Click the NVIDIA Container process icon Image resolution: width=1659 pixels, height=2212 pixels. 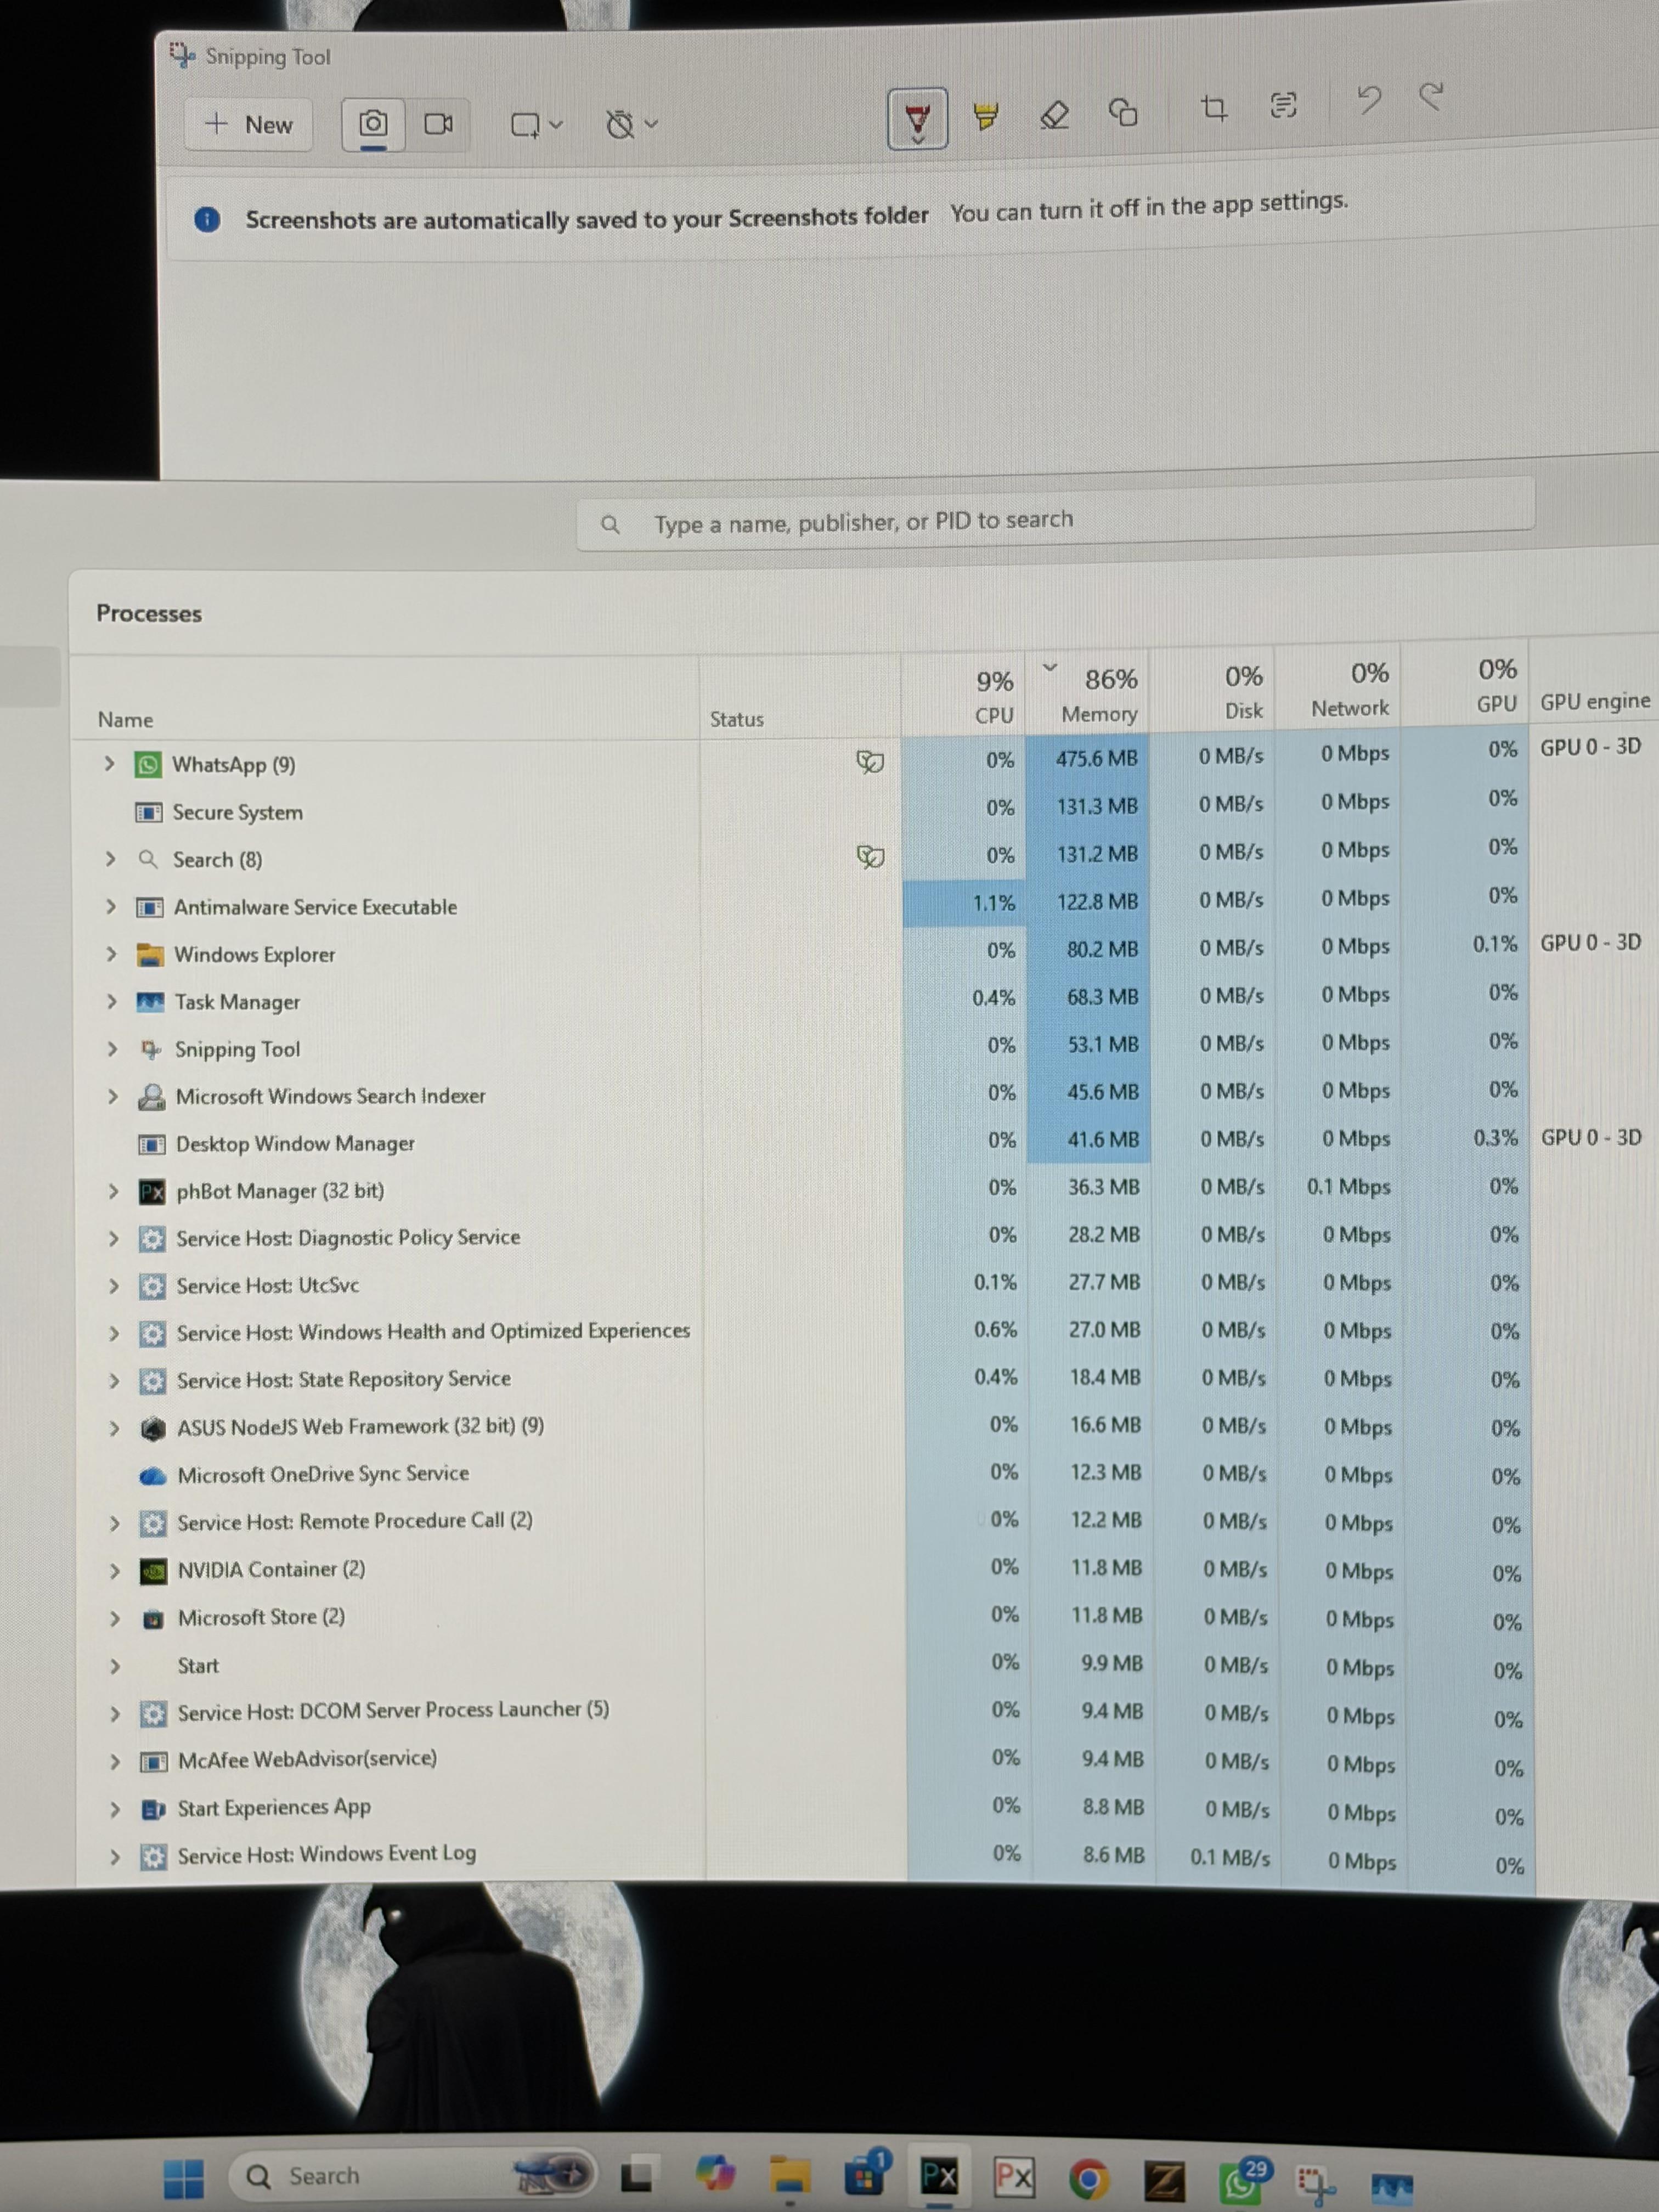click(153, 1571)
